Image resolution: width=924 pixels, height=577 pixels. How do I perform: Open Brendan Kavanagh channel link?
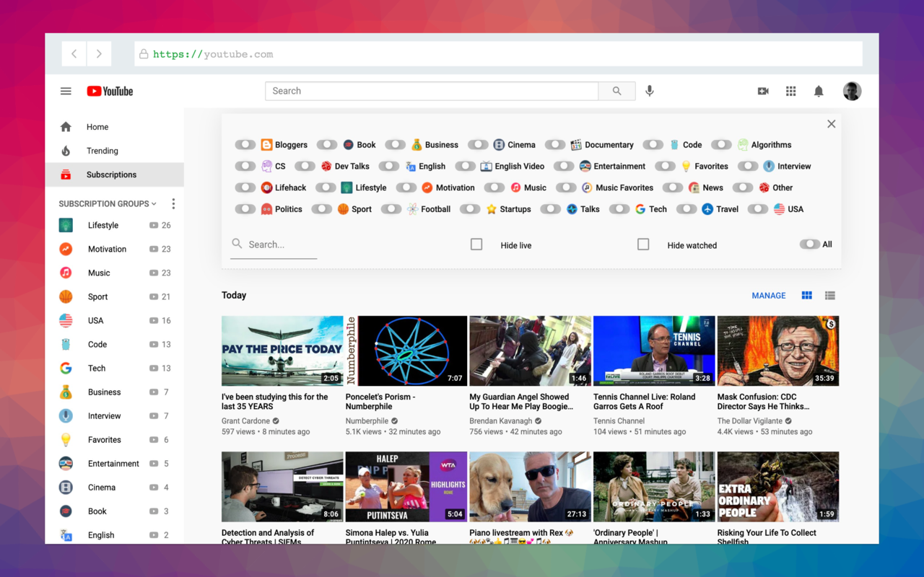point(501,421)
